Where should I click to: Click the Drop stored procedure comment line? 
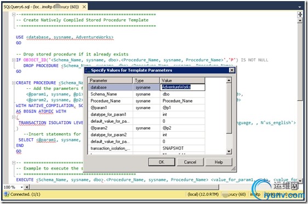click(x=72, y=54)
